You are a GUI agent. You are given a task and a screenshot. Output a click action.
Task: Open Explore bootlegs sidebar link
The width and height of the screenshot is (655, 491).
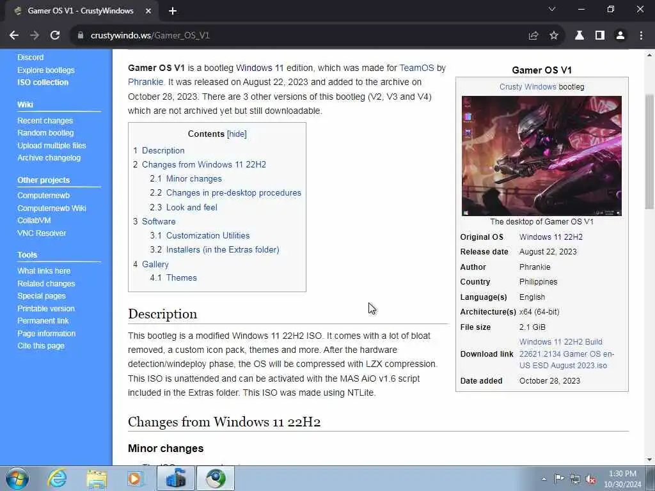pos(46,70)
